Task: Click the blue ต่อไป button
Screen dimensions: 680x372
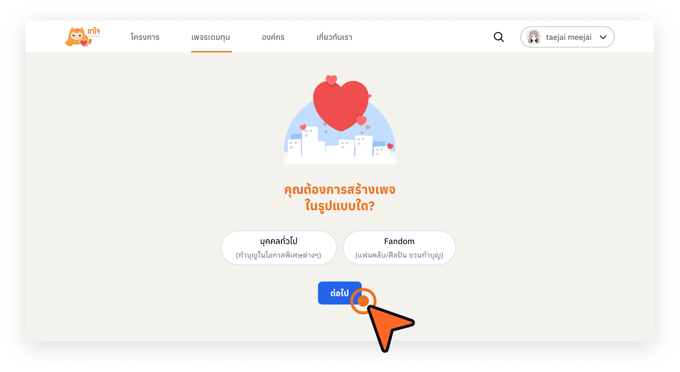Action: 340,293
